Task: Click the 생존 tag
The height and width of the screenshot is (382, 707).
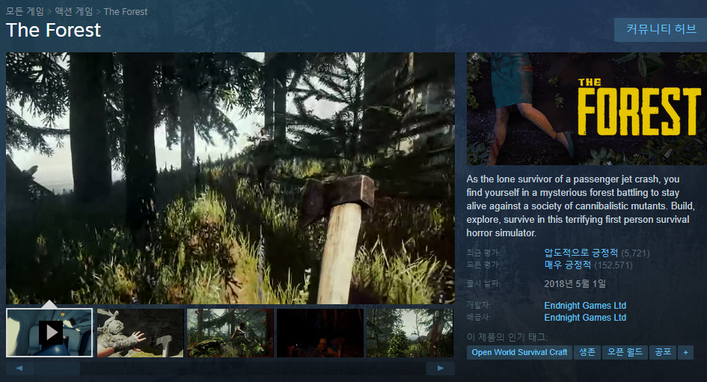Action: coord(587,352)
